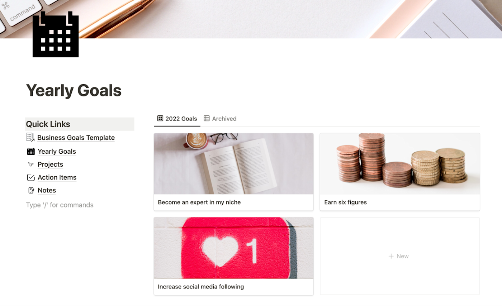
Task: Open the Business Goals Template link
Action: pos(76,138)
